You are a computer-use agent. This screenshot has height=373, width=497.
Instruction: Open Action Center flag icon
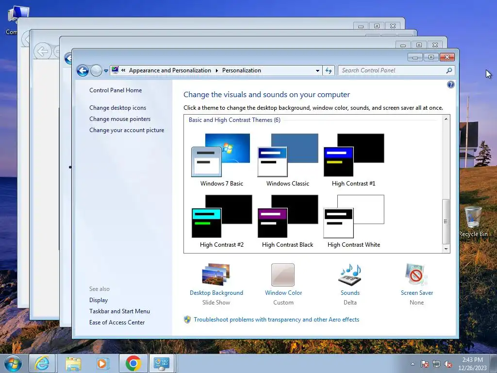(425, 364)
